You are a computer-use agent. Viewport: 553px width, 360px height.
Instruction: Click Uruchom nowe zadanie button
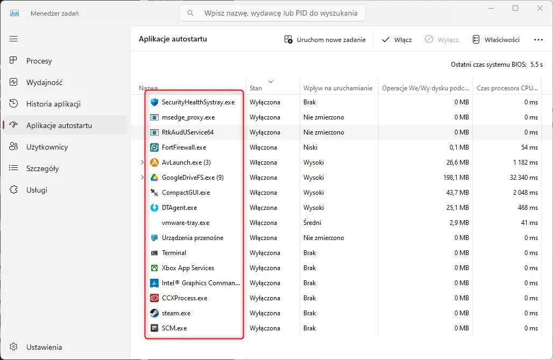[x=325, y=39]
